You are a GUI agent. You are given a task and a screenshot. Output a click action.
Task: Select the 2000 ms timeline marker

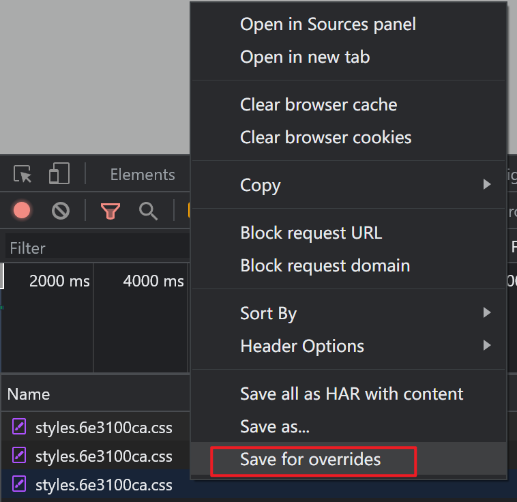pyautogui.click(x=59, y=281)
